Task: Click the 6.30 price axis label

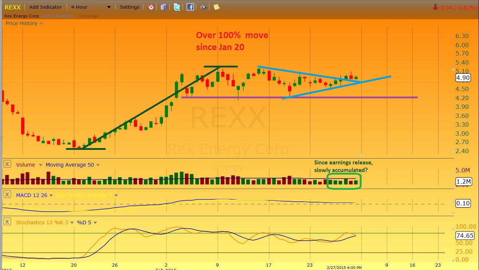Action: [x=462, y=36]
